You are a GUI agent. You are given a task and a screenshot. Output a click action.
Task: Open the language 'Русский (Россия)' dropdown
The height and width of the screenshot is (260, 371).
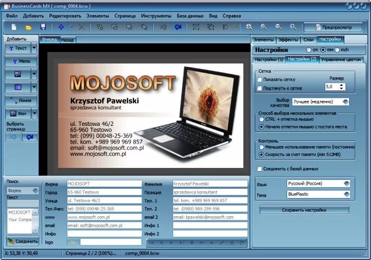pyautogui.click(x=318, y=184)
